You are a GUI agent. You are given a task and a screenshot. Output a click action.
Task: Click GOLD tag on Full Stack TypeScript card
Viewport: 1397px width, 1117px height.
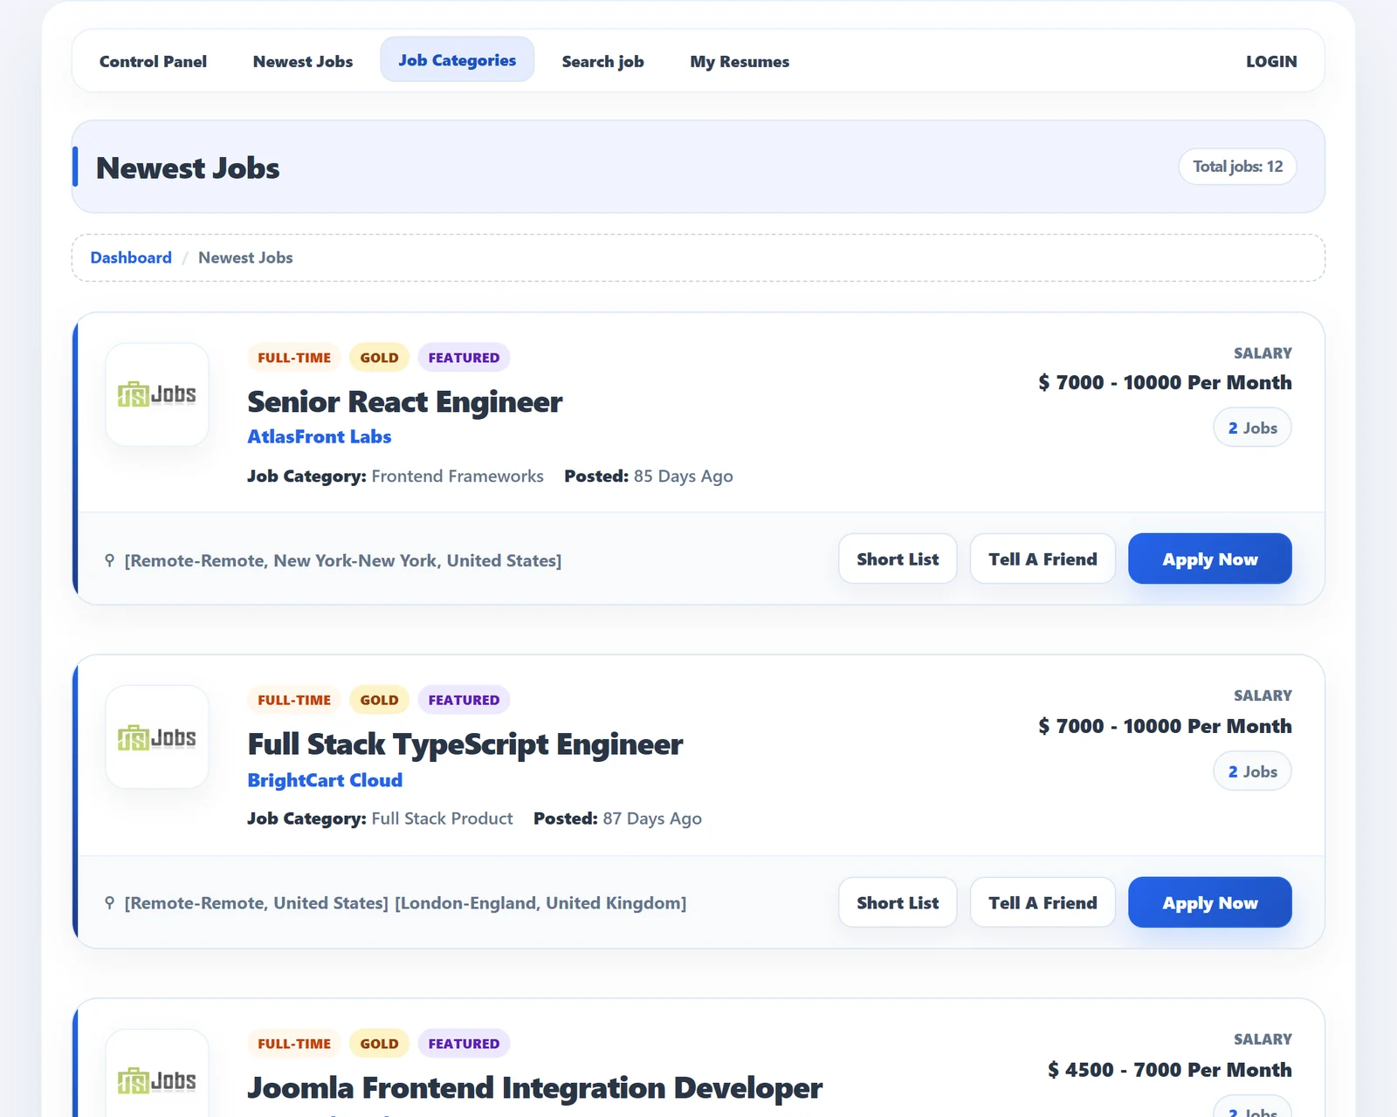pos(379,700)
